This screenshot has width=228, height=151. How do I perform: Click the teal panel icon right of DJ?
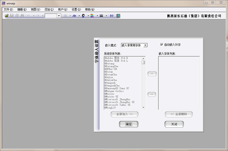tap(118, 16)
